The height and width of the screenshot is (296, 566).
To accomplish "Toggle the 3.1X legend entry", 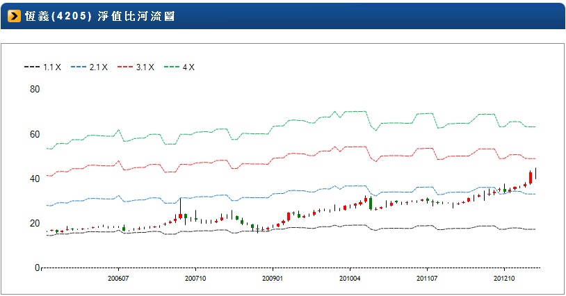I will [136, 67].
